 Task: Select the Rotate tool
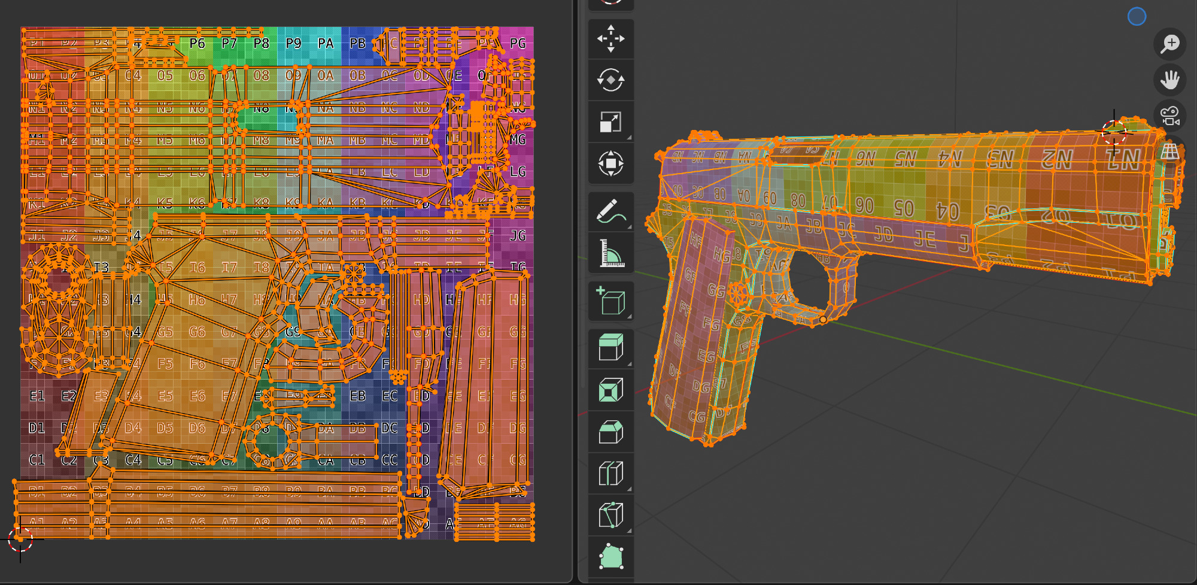(610, 80)
